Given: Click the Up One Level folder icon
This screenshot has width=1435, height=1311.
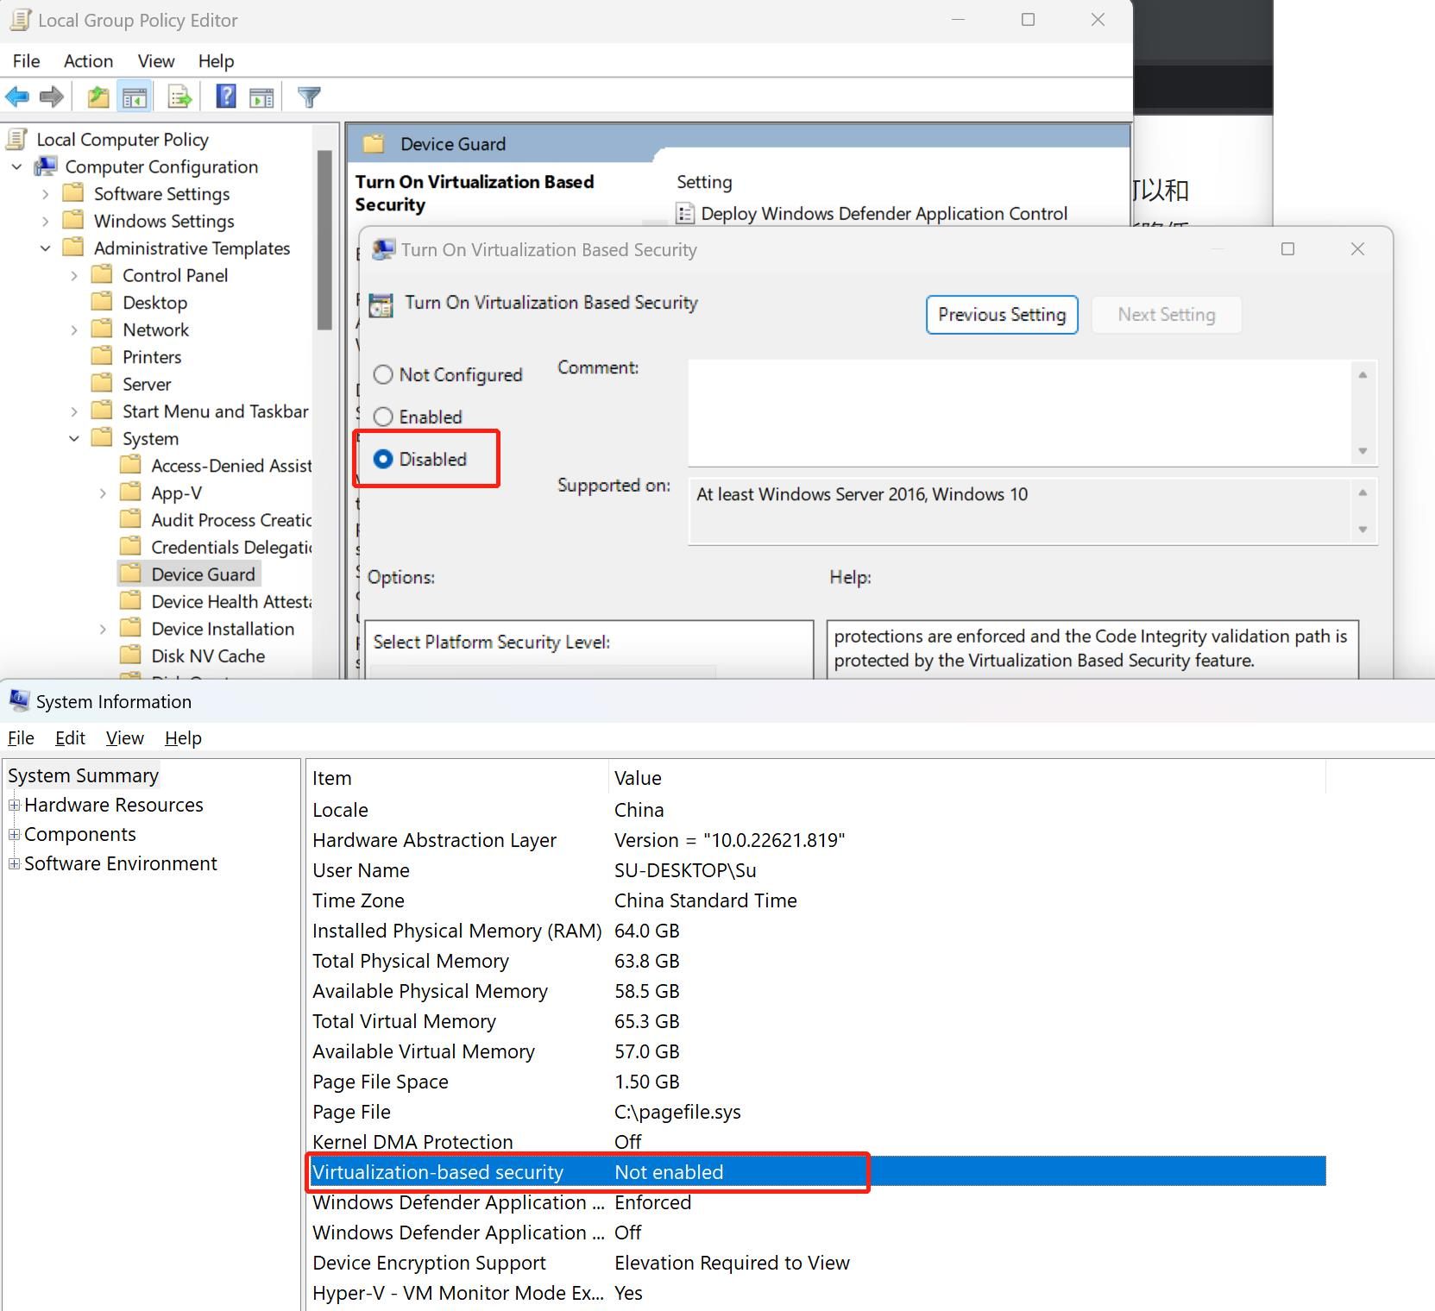Looking at the screenshot, I should coord(98,97).
